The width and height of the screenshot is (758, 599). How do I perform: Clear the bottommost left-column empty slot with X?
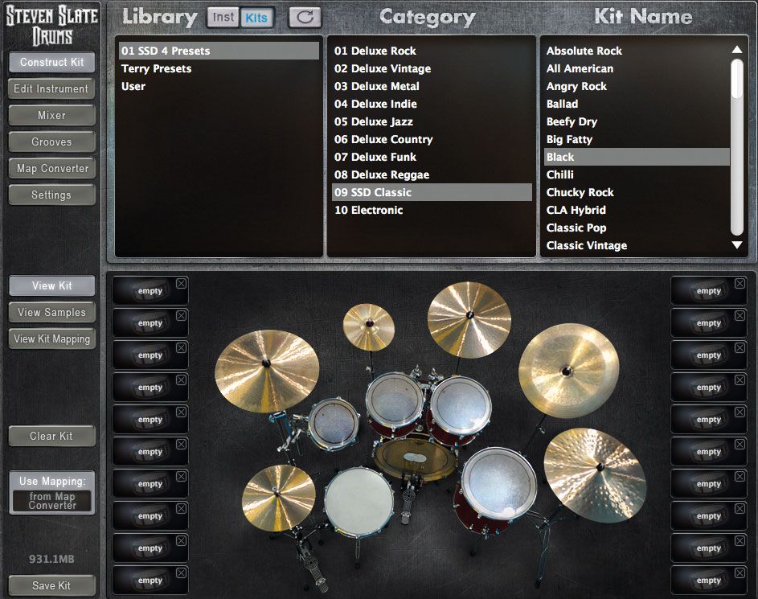(x=181, y=573)
